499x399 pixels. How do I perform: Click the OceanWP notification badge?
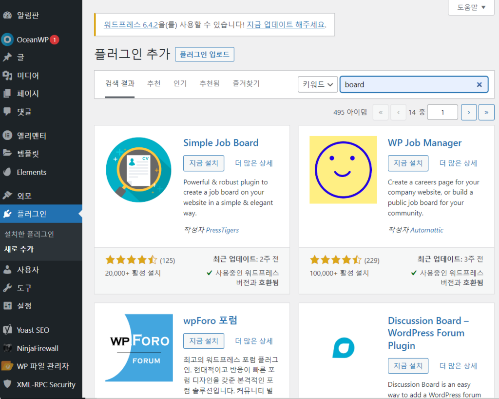pyautogui.click(x=55, y=40)
